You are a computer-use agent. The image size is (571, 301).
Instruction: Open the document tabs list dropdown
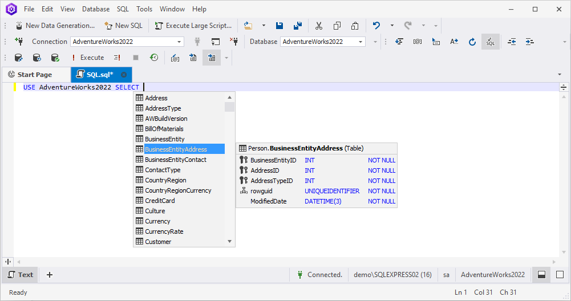560,74
